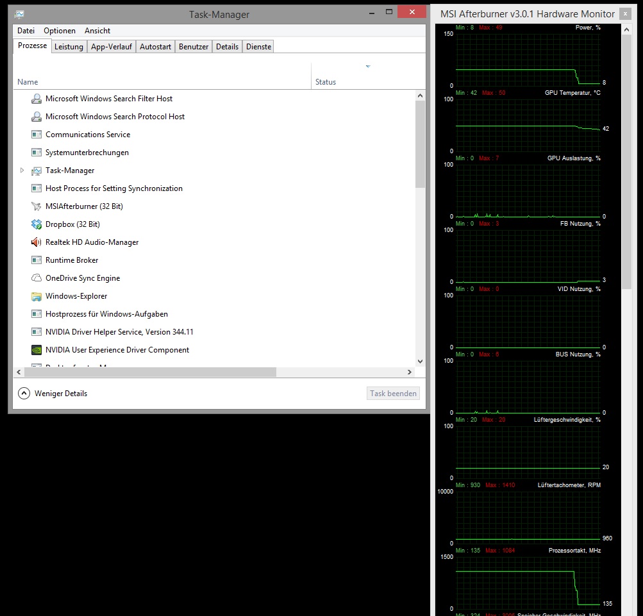The image size is (643, 616).
Task: Click the process list vertical scrollbar thumb
Action: 420,144
